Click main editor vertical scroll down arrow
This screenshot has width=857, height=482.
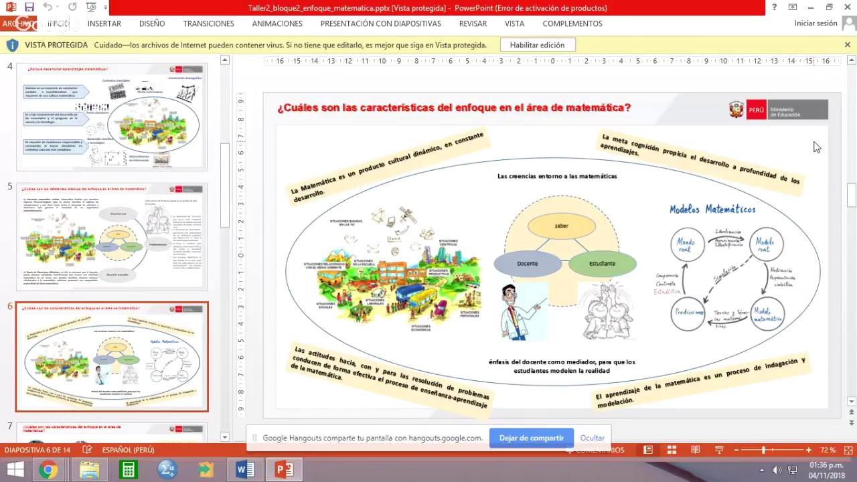click(x=852, y=402)
